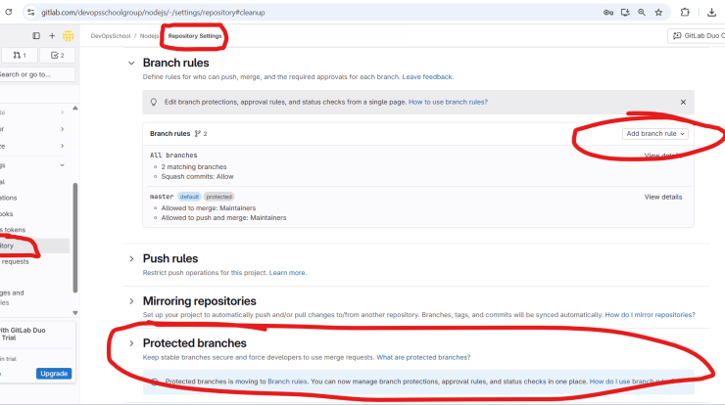
Task: Click the sidebar scrollbar thumb
Action: tap(75, 238)
